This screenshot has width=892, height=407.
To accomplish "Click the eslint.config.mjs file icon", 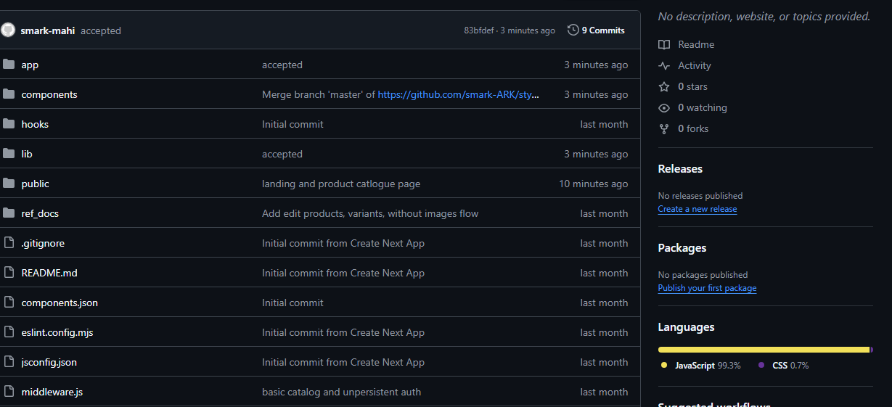I will pyautogui.click(x=9, y=332).
